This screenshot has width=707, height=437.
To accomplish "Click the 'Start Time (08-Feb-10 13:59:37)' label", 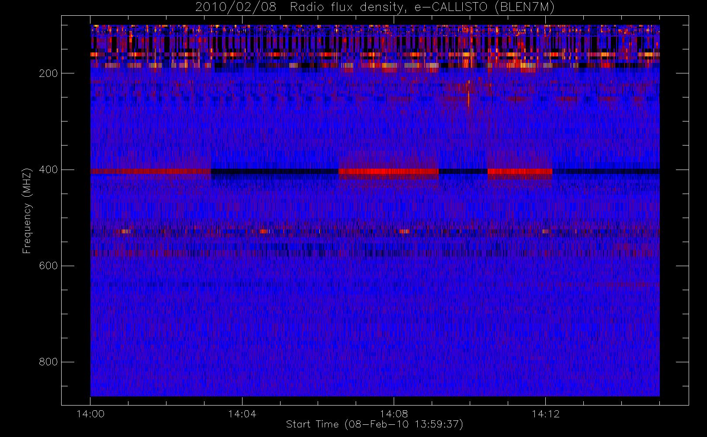I will coord(374,424).
